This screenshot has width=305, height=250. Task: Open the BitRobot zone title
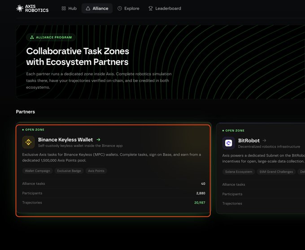click(x=249, y=141)
